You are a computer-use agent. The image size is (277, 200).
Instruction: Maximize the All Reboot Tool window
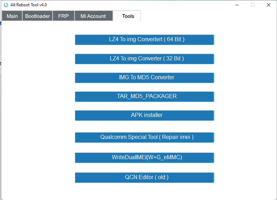pos(253,5)
